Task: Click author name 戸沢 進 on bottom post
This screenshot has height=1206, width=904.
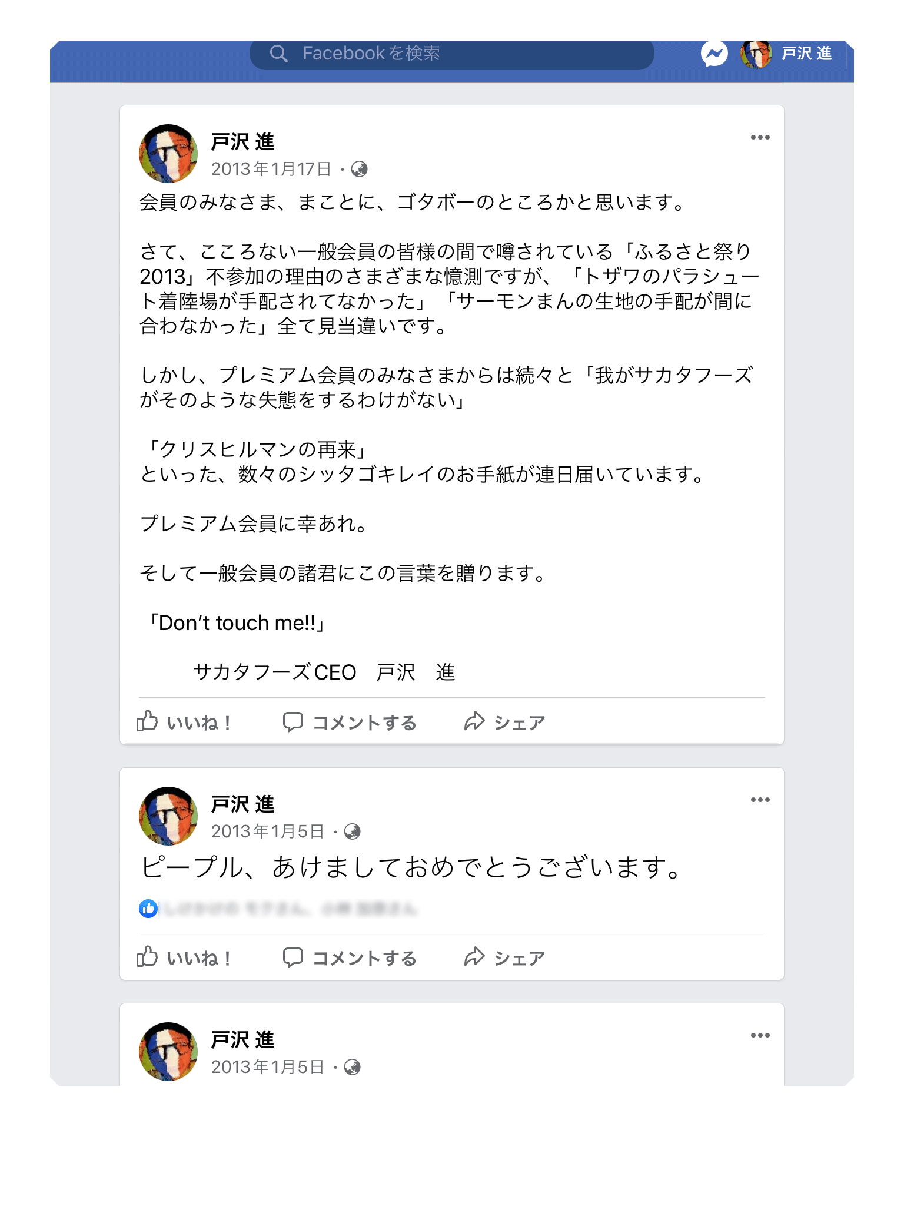Action: [x=242, y=1040]
